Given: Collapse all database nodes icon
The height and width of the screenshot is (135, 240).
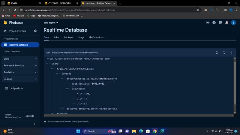Looking at the screenshot, I should pyautogui.click(x=224, y=52).
